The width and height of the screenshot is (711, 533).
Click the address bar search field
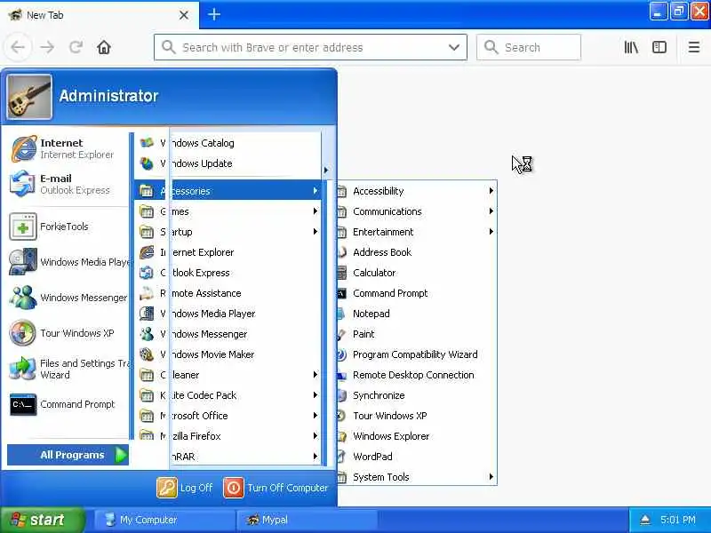click(310, 47)
